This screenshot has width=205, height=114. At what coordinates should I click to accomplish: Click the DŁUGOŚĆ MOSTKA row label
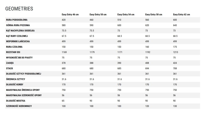point(16,101)
